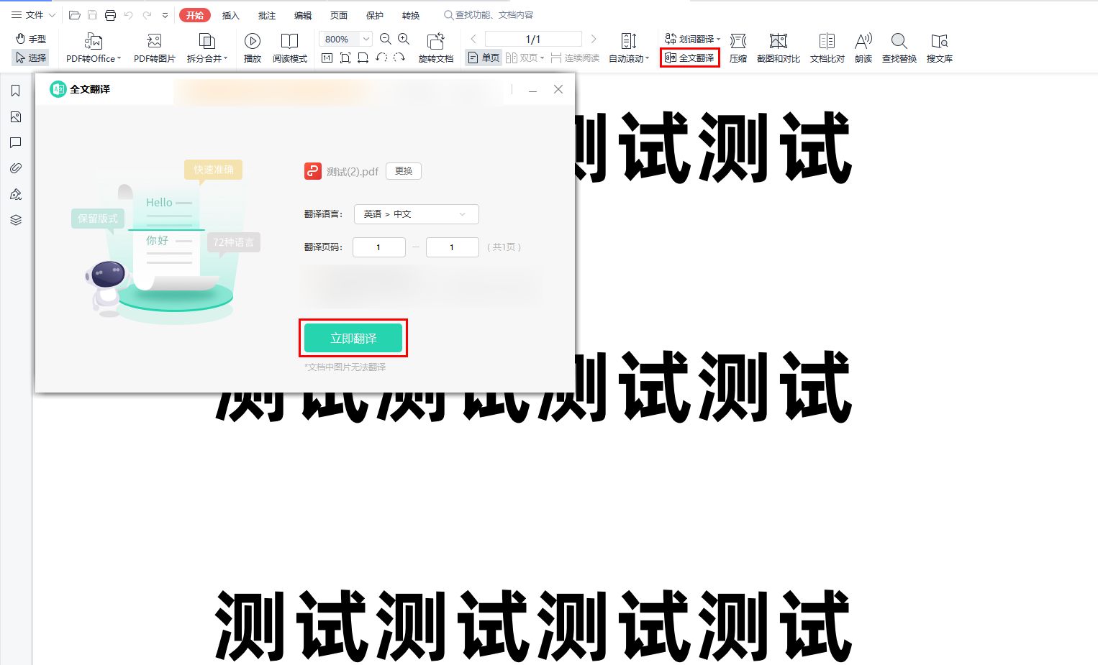Click 旋转文档 to rotate the document
This screenshot has width=1098, height=665.
click(x=436, y=47)
